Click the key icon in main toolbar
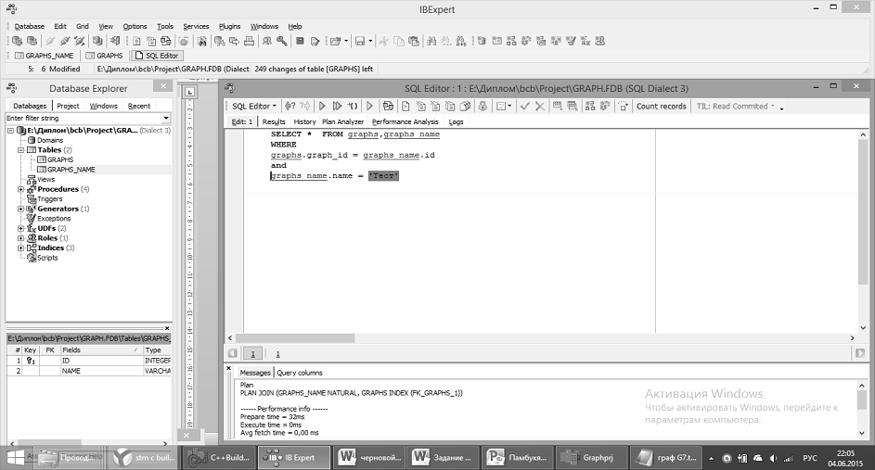This screenshot has width=875, height=470. tap(282, 41)
